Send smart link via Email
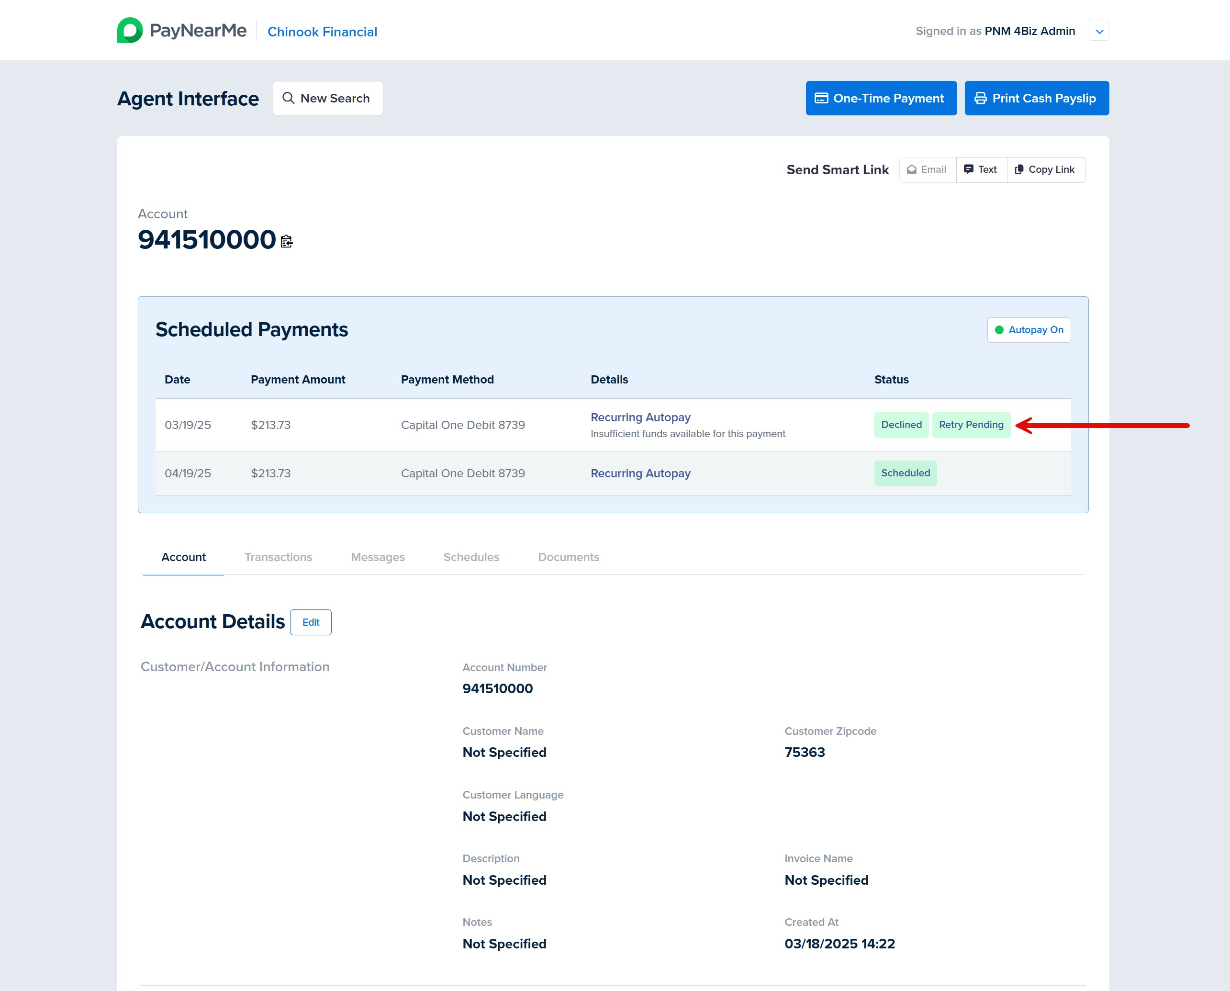The image size is (1230, 991). click(927, 169)
